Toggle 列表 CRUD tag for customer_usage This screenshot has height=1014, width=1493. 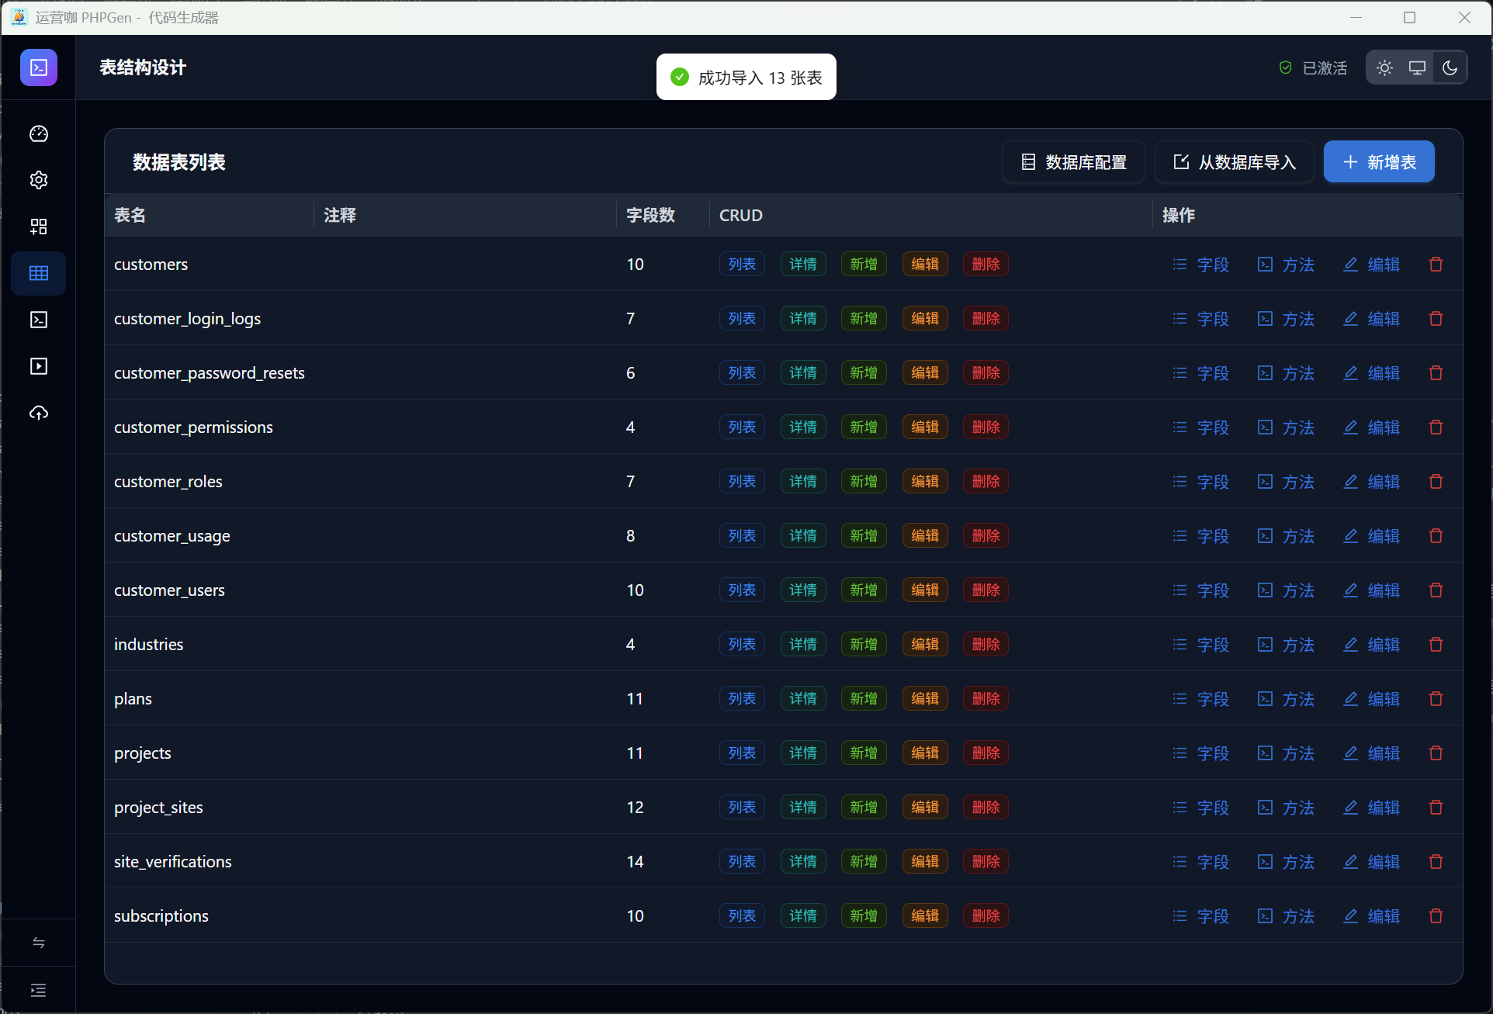742,536
